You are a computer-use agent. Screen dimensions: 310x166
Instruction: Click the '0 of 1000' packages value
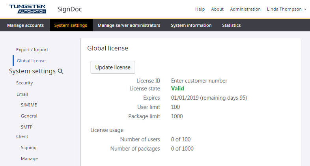point(182,149)
